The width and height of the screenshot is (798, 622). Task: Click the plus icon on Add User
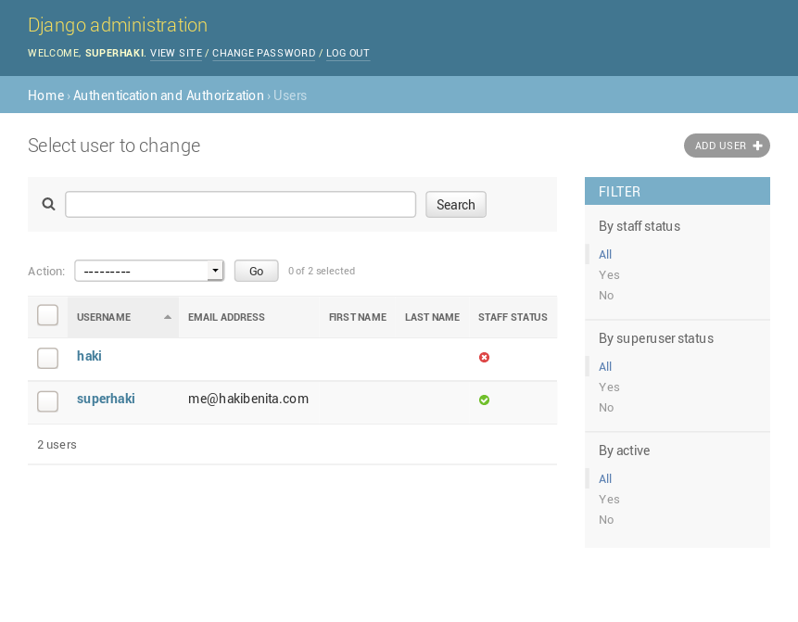pyautogui.click(x=757, y=146)
